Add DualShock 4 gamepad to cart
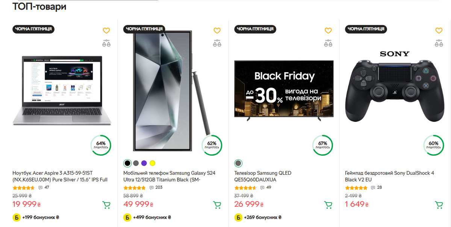The image size is (451, 227). 439,205
